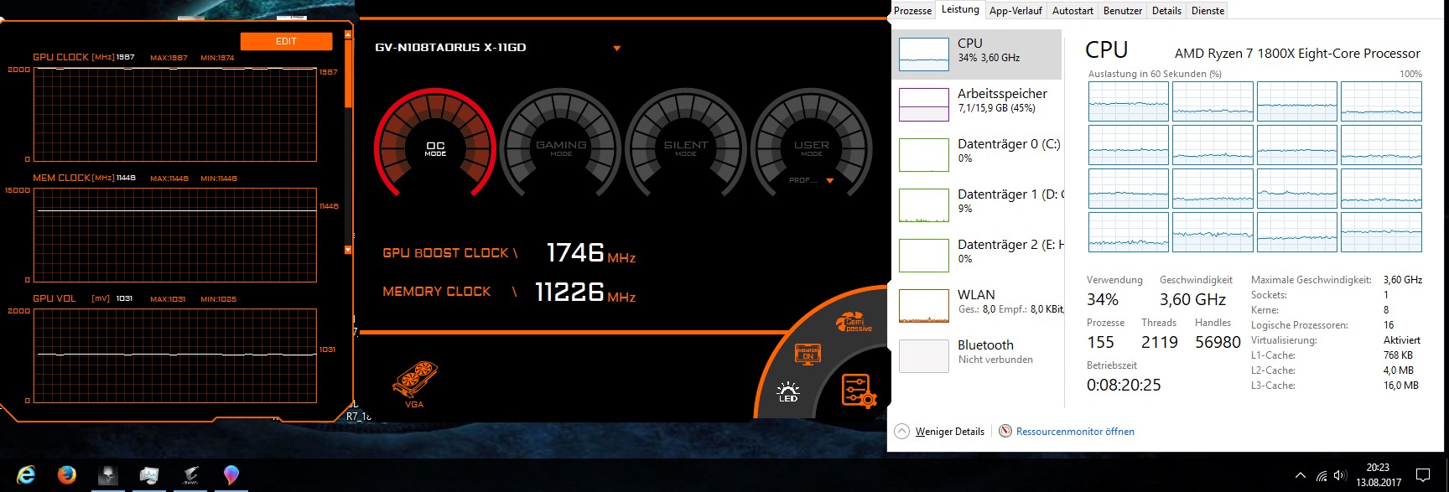Open Internet Explorer from taskbar
The image size is (1449, 492).
26,475
